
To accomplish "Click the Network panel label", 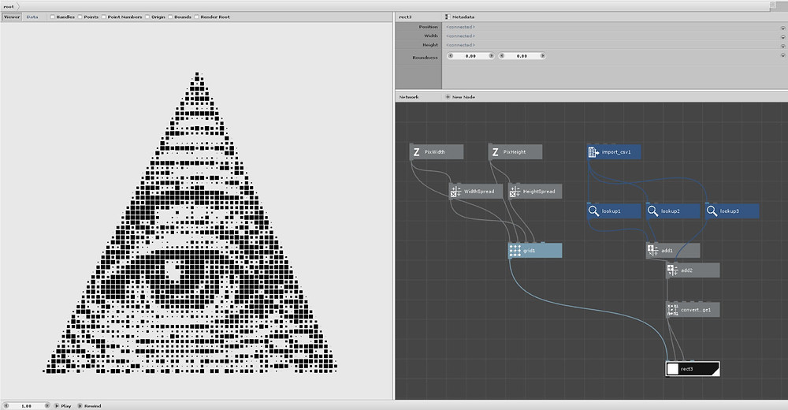I will (408, 97).
